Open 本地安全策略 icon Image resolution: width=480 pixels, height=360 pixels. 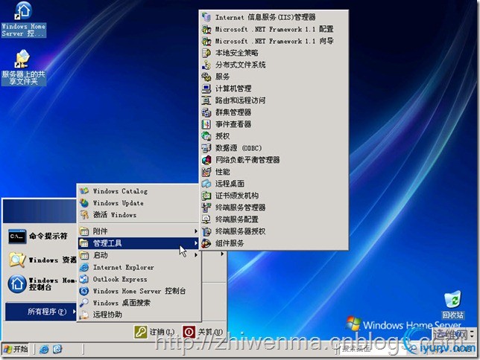206,53
